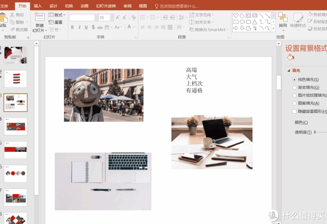Select slide 1 thumbnail in the panel

pyautogui.click(x=16, y=55)
